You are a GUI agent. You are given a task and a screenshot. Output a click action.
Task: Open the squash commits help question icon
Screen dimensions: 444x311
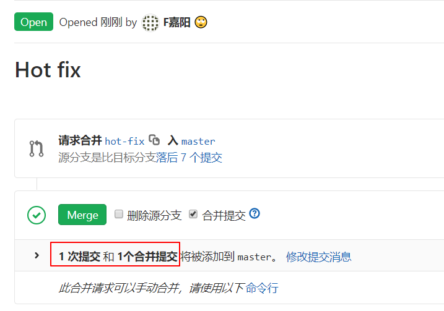[255, 213]
